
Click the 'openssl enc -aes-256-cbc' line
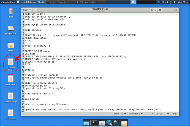93,109
